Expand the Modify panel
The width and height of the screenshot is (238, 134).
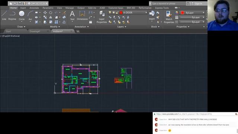[x=55, y=27]
